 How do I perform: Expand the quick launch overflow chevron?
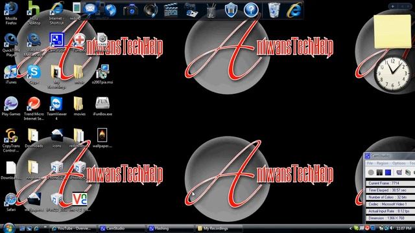pos(45,227)
